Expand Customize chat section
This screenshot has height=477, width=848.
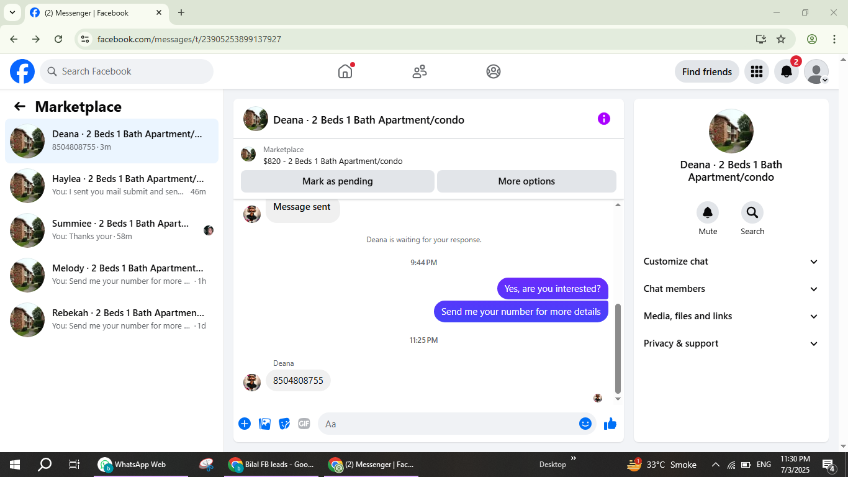click(x=731, y=261)
